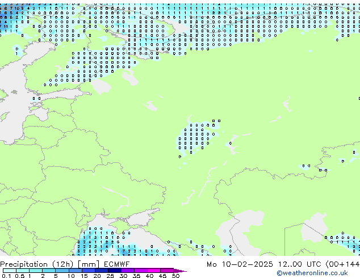The image size is (360, 278).
Task: Click the over-50 mm arrow tip of legend
Action: pos(180,271)
